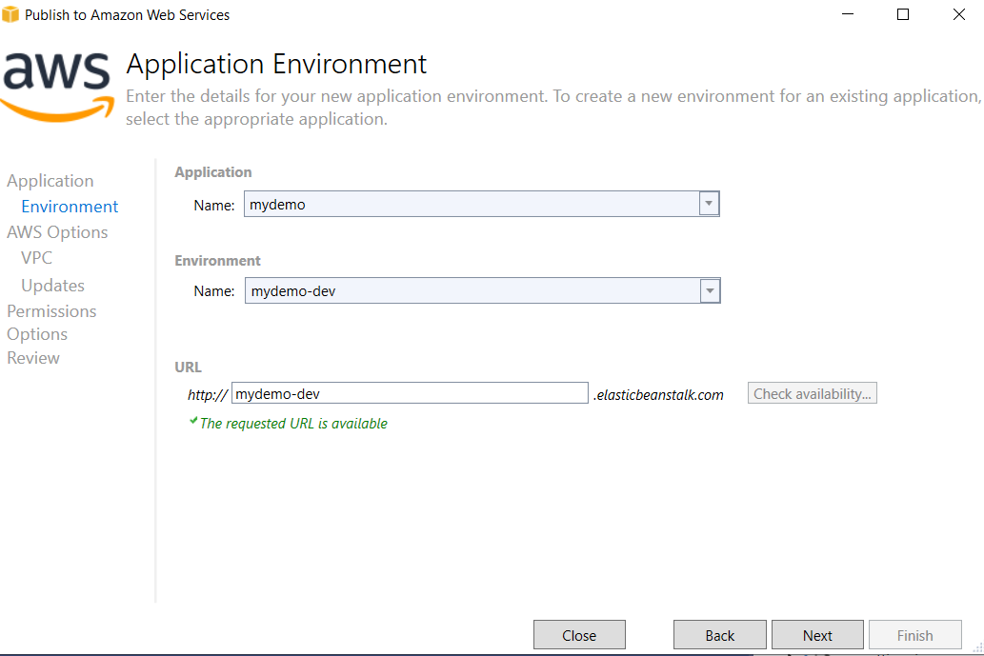
Task: Click the URL text field with mydemo-dev
Action: [410, 393]
